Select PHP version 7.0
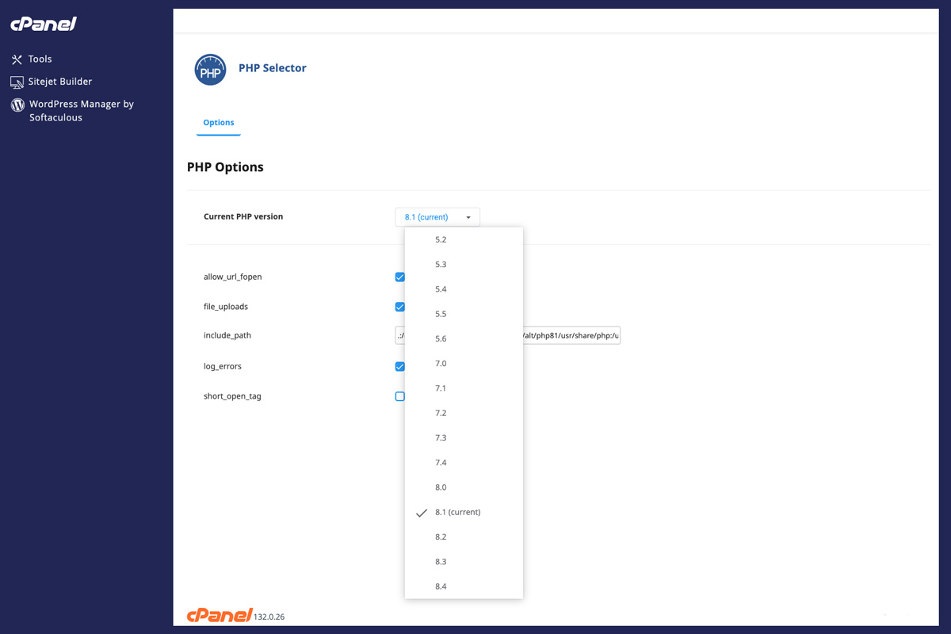Image resolution: width=951 pixels, height=634 pixels. tap(464, 364)
